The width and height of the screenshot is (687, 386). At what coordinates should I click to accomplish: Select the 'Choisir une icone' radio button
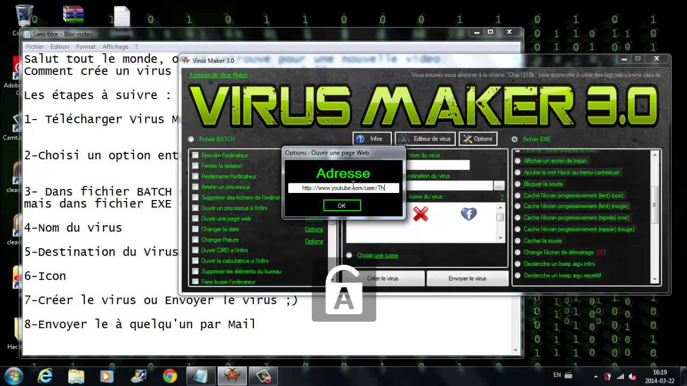349,255
